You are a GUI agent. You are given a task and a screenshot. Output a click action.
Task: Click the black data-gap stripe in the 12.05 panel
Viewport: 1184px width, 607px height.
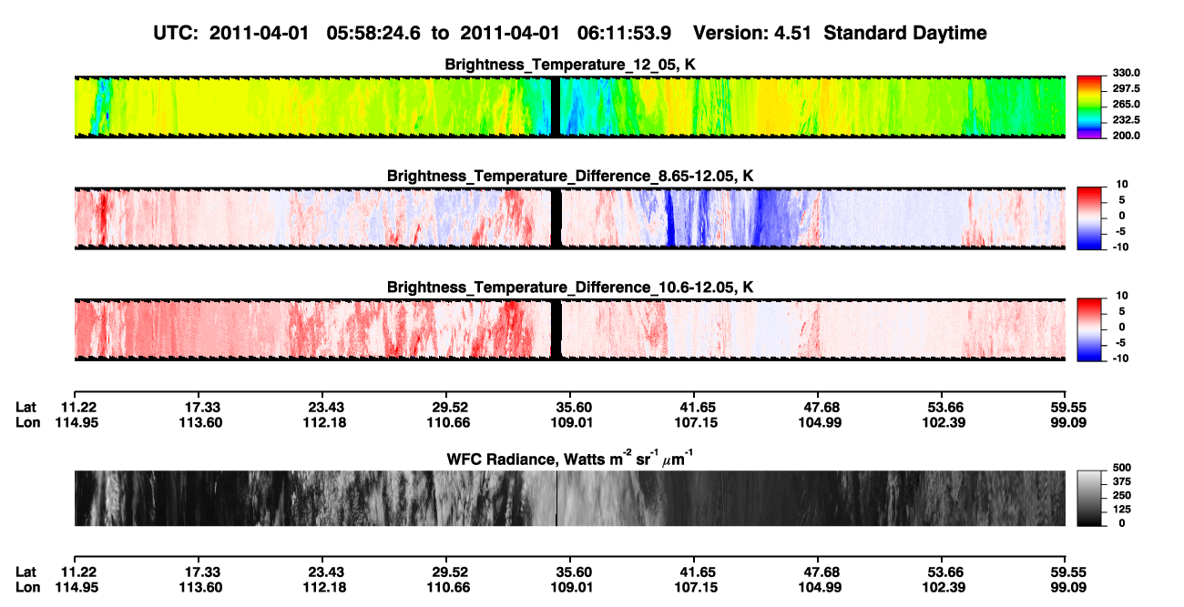556,106
